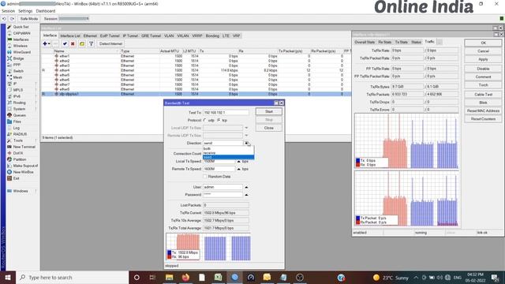Switch to the Overall Stats tab
This screenshot has width=505, height=284.
365,42
